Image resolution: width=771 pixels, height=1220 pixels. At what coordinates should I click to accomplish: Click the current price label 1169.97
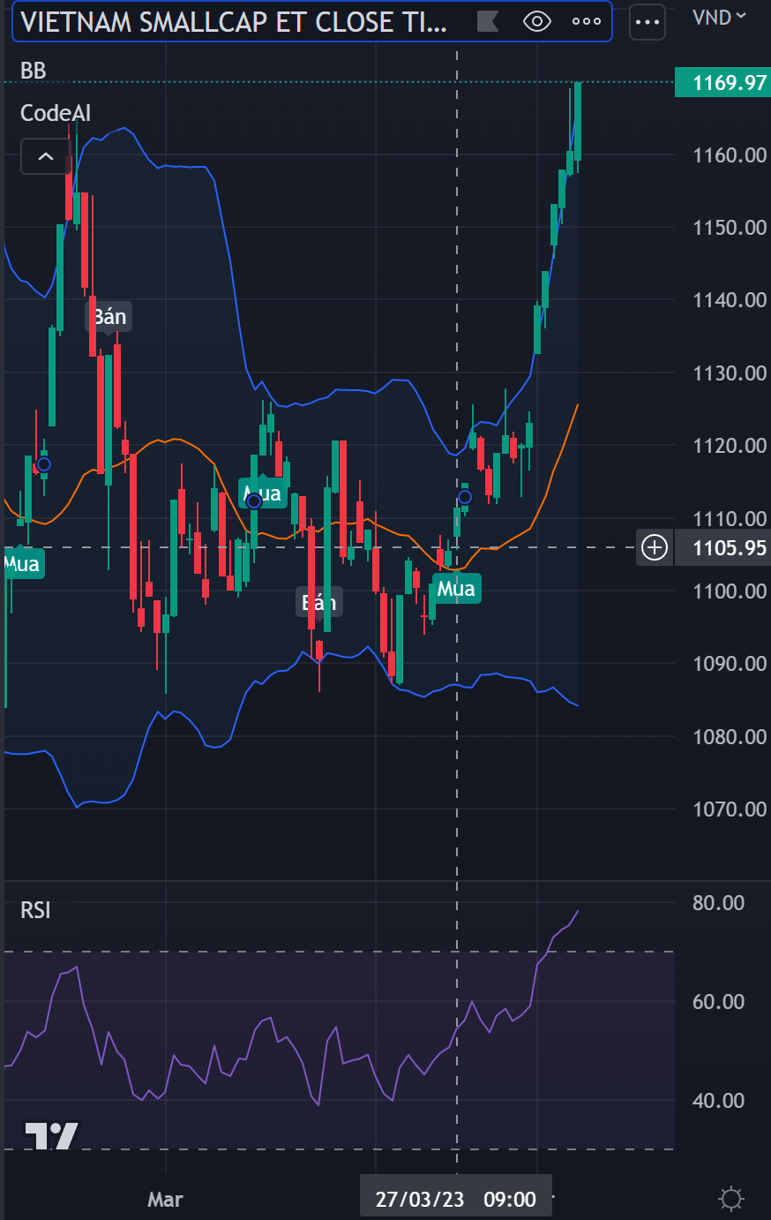click(x=722, y=83)
